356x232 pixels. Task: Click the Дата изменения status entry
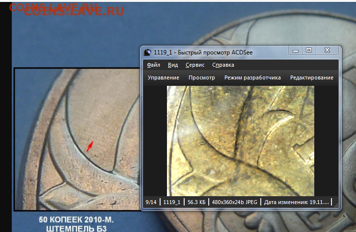(x=296, y=202)
